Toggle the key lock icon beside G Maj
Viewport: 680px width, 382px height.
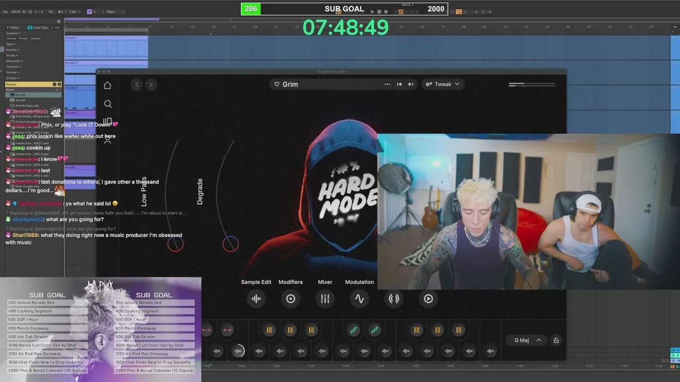coord(556,340)
